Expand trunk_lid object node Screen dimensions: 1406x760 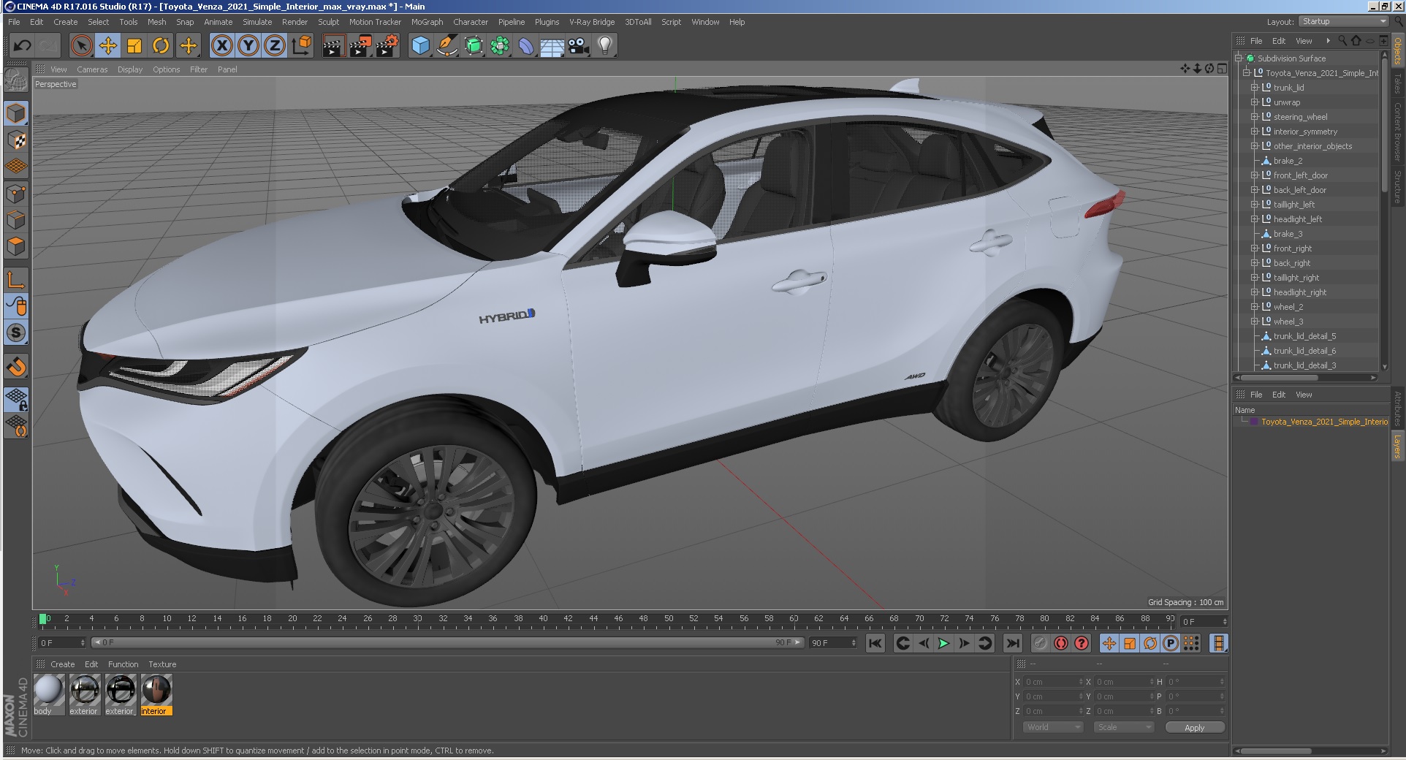pyautogui.click(x=1254, y=88)
